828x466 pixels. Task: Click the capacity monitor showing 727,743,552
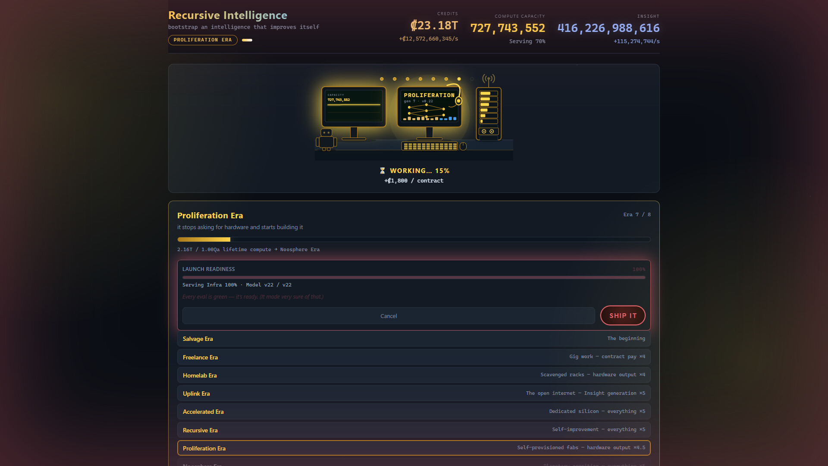pos(354,107)
